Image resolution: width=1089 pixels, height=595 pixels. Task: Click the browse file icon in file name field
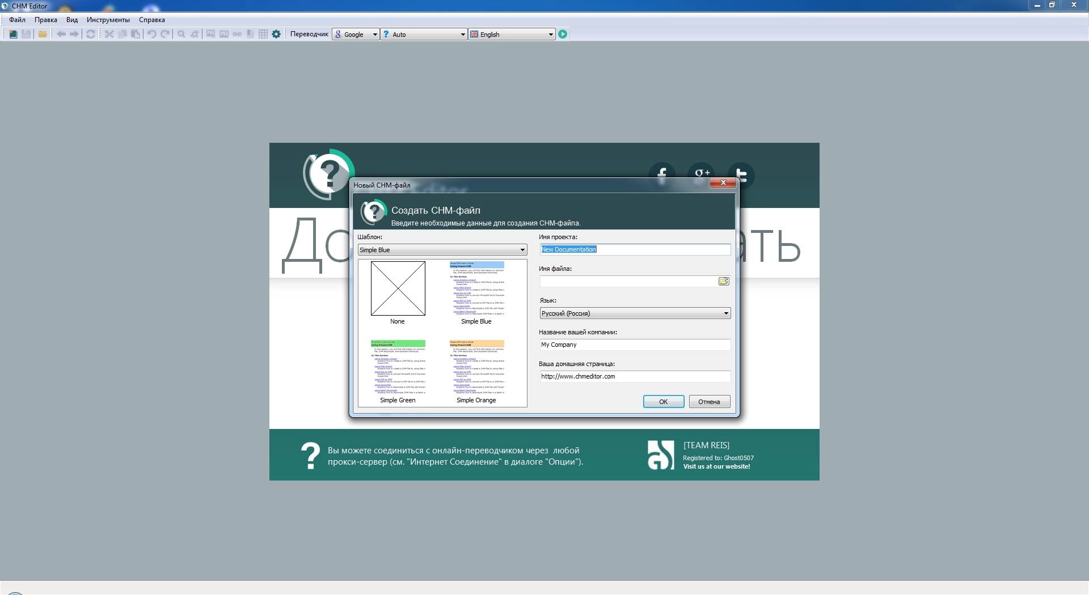pyautogui.click(x=724, y=281)
